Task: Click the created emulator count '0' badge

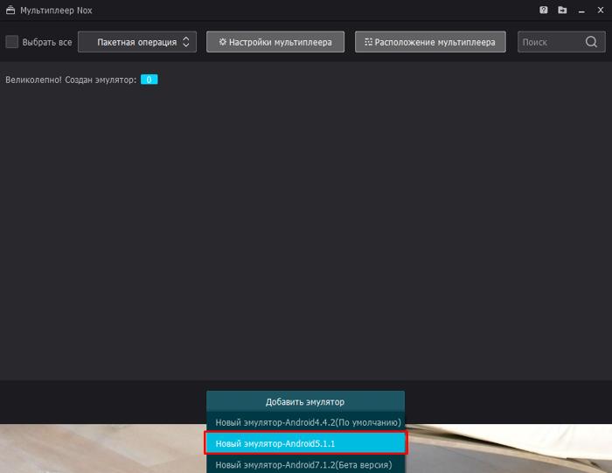Action: tap(150, 80)
